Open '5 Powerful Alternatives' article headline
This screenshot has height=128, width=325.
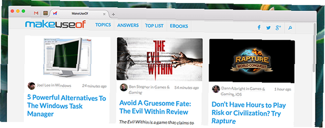pyautogui.click(x=67, y=106)
